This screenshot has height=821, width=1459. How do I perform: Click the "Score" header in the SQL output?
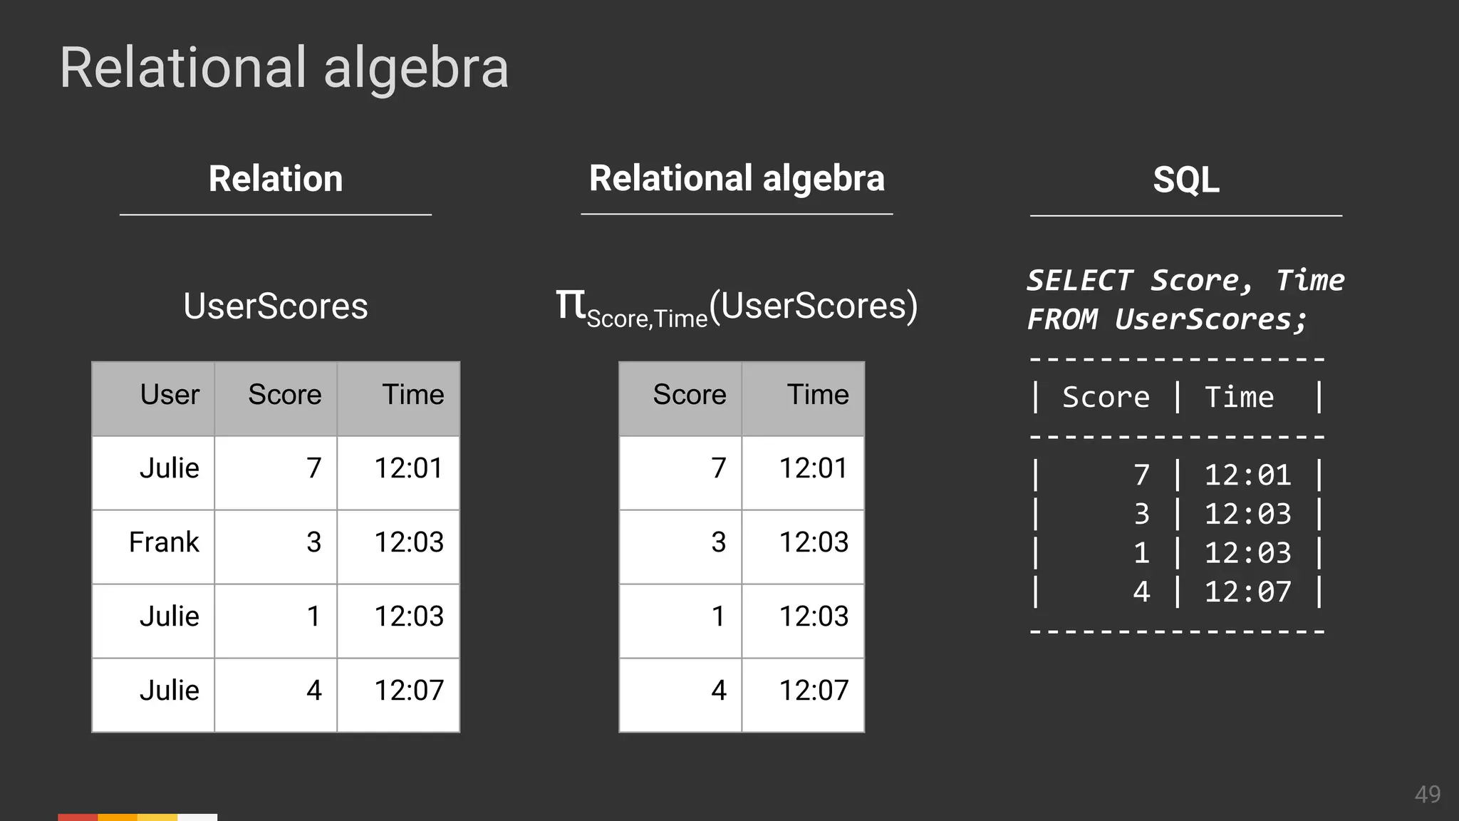(x=1106, y=397)
